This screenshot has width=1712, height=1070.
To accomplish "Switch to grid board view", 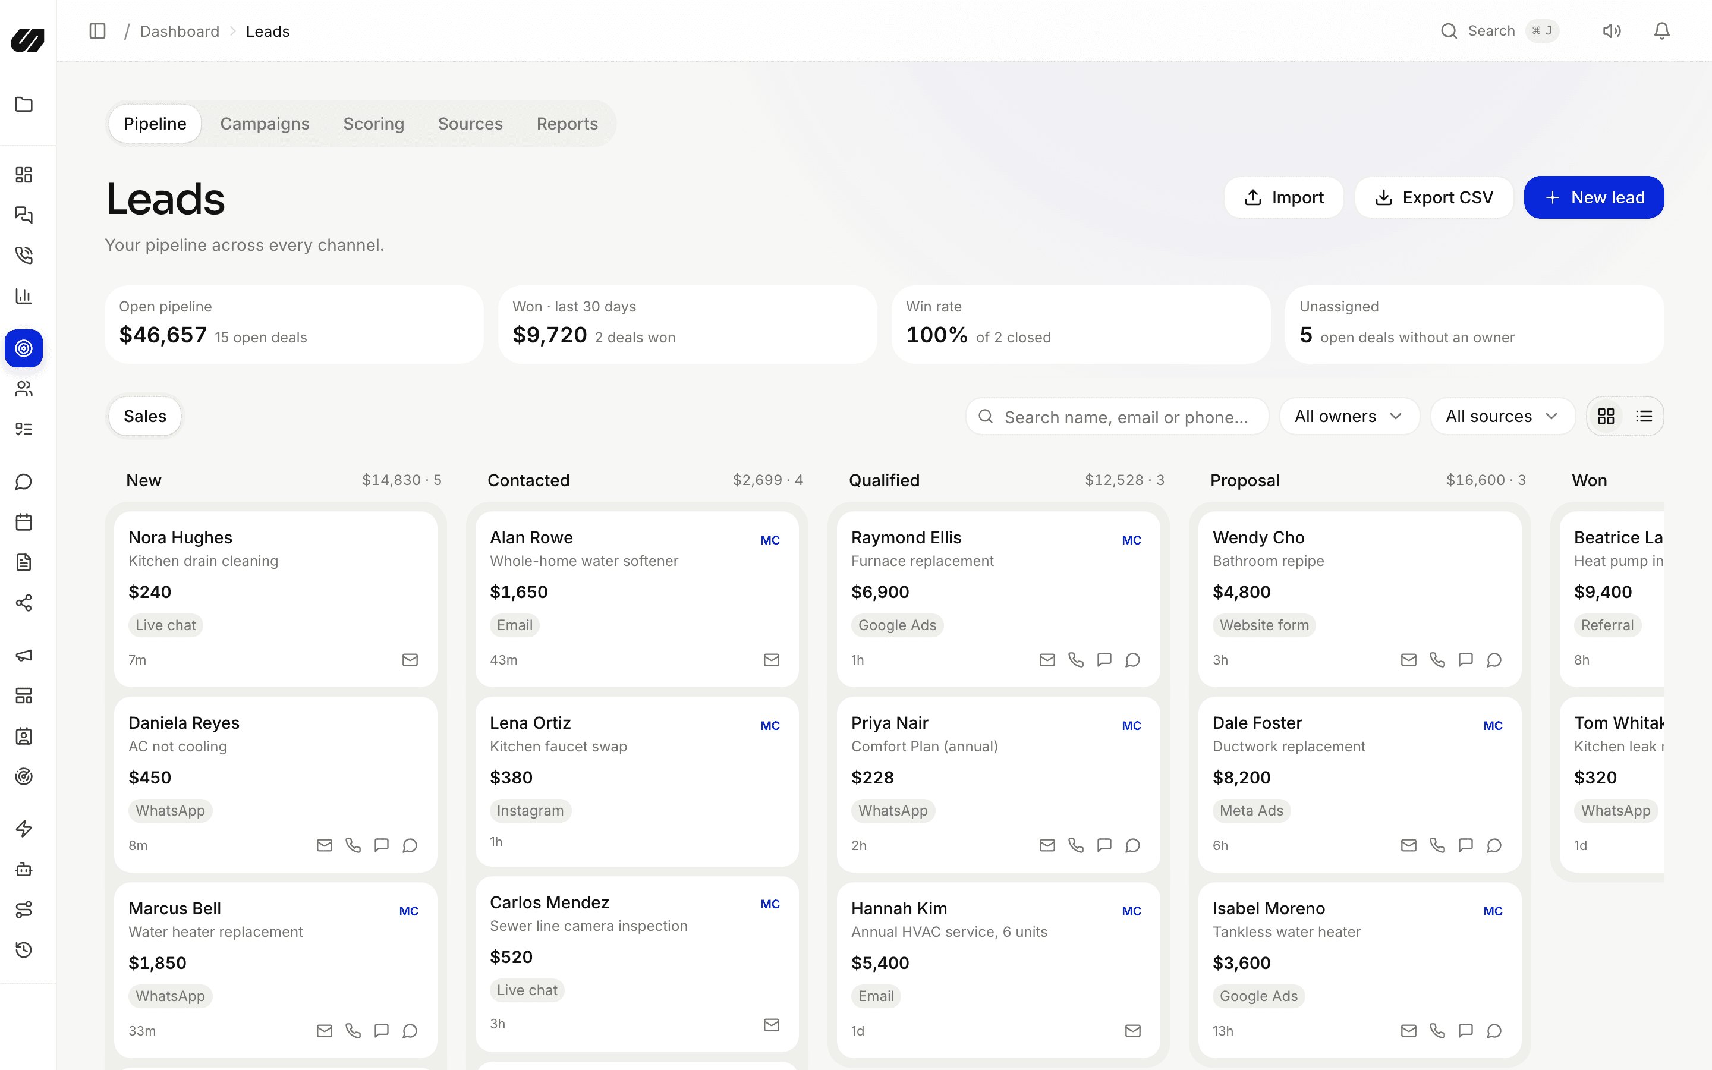I will (1606, 416).
